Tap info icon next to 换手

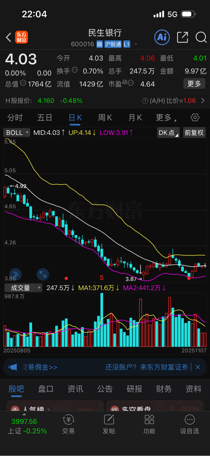coord(75,70)
